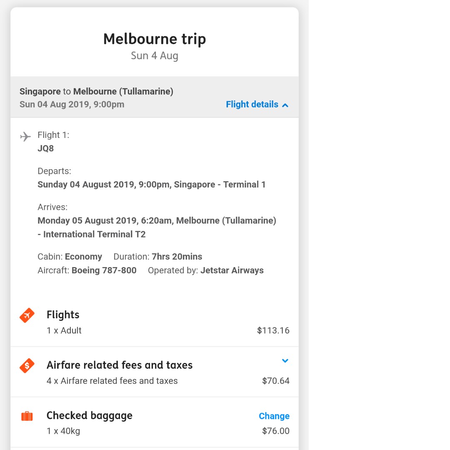The height and width of the screenshot is (450, 450).
Task: Click the blue chevron next to Flight details
Action: pos(285,105)
